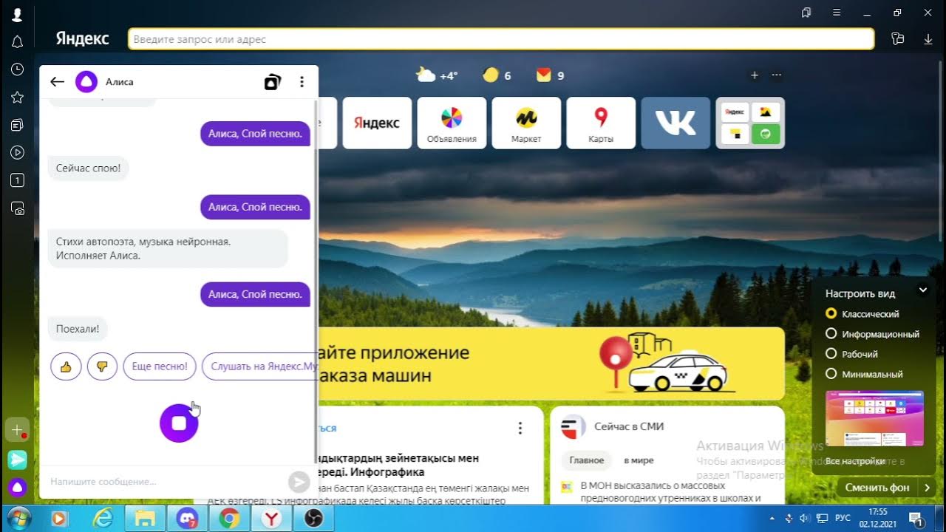Click the Сменить фон button
The width and height of the screenshot is (946, 532).
coord(877,488)
